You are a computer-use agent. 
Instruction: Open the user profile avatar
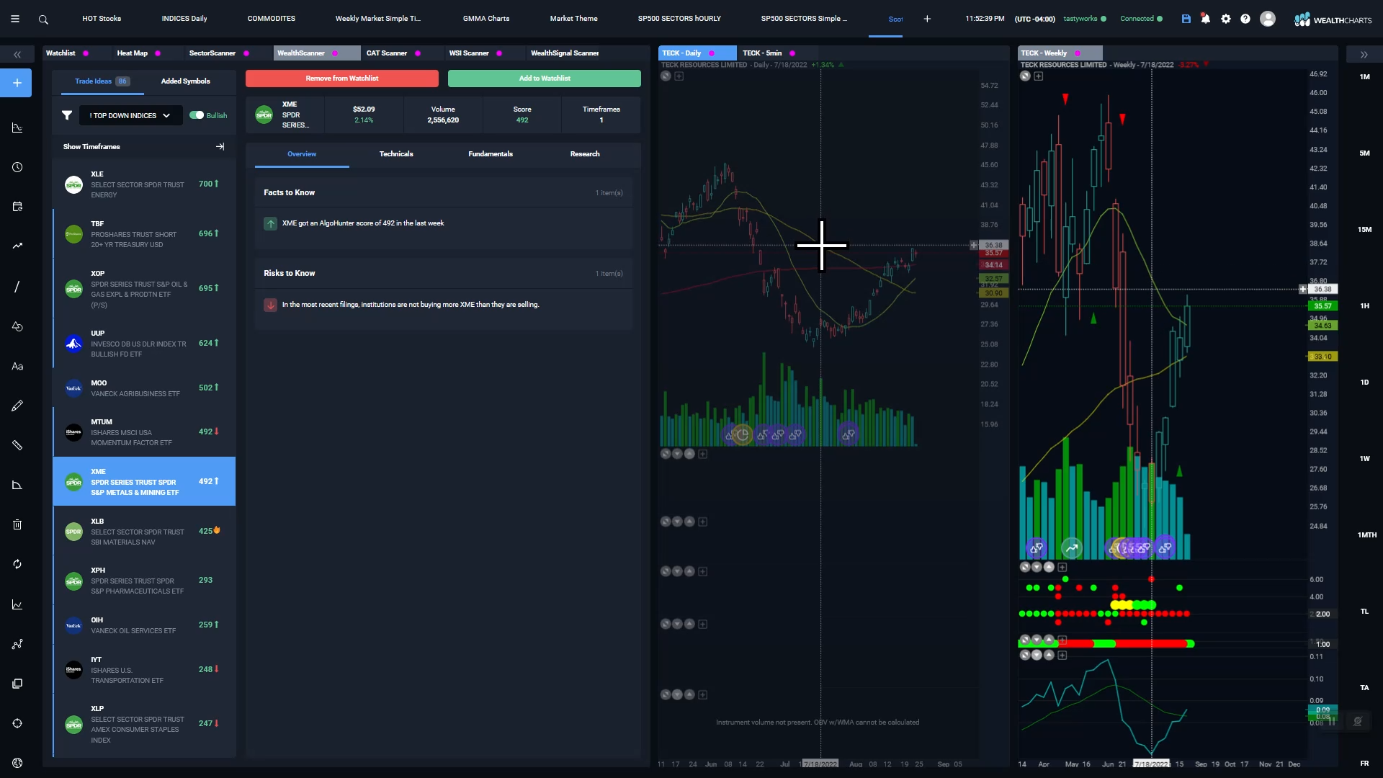(x=1268, y=19)
